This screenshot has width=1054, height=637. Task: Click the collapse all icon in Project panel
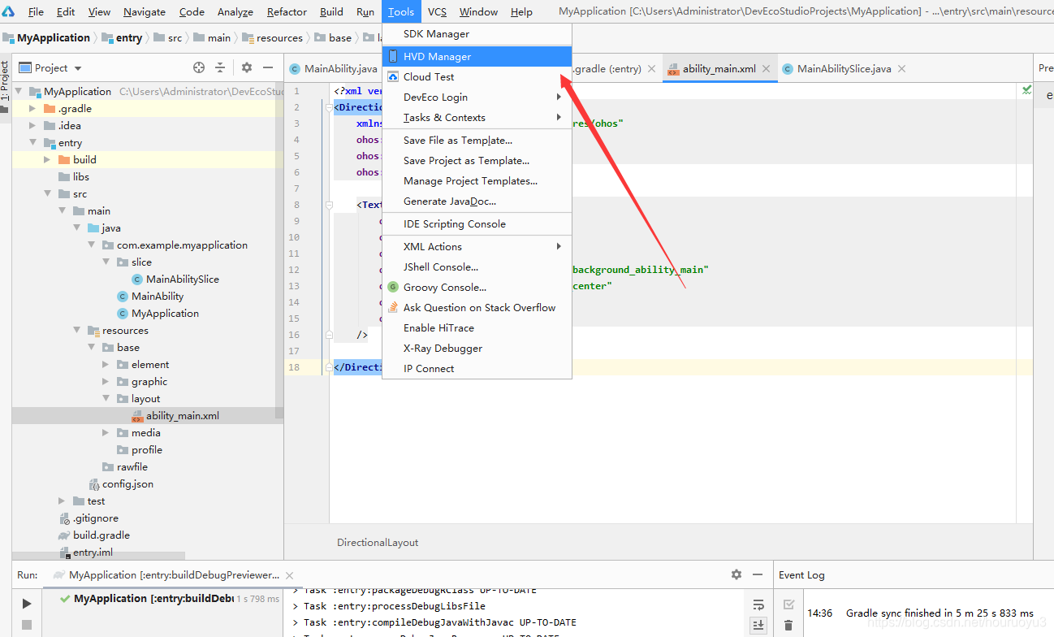coord(220,67)
